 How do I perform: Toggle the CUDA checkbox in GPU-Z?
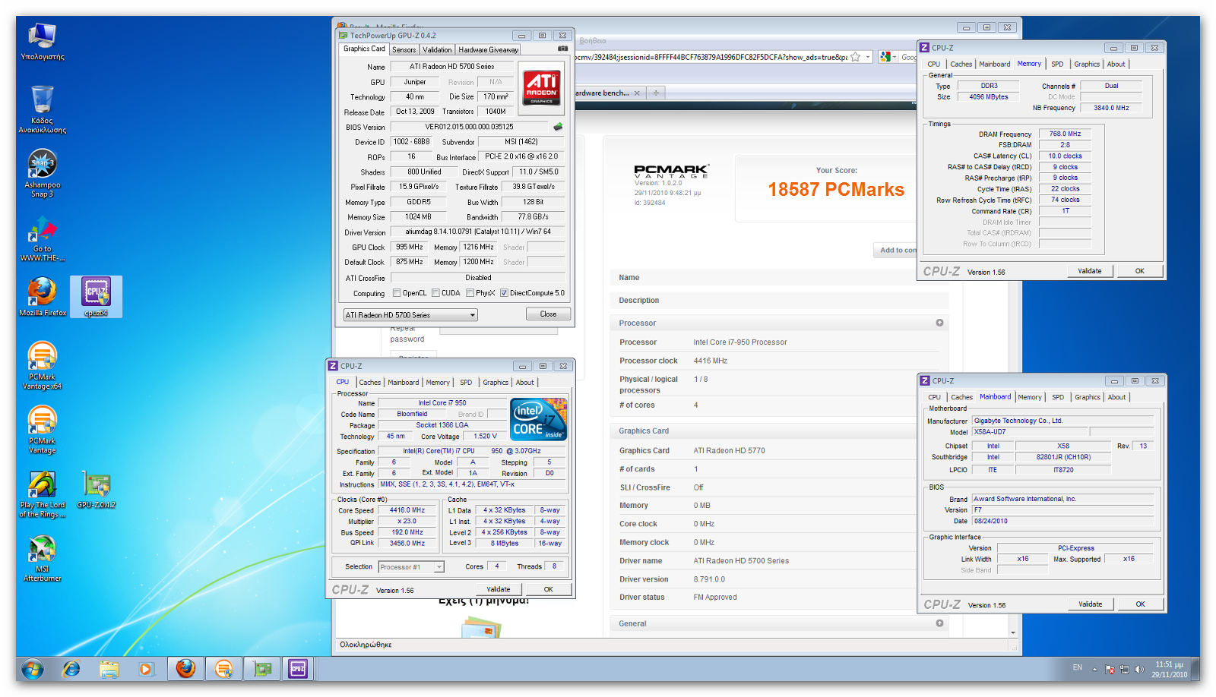point(435,293)
